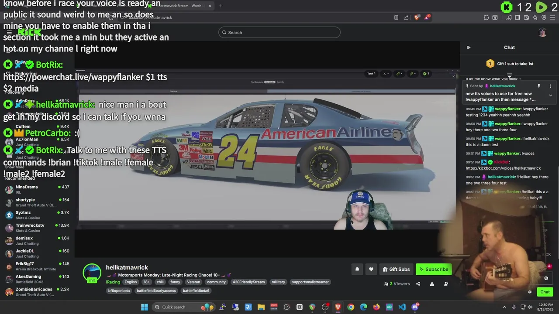Click the Windows Start button
This screenshot has width=559, height=314.
[x=145, y=307]
